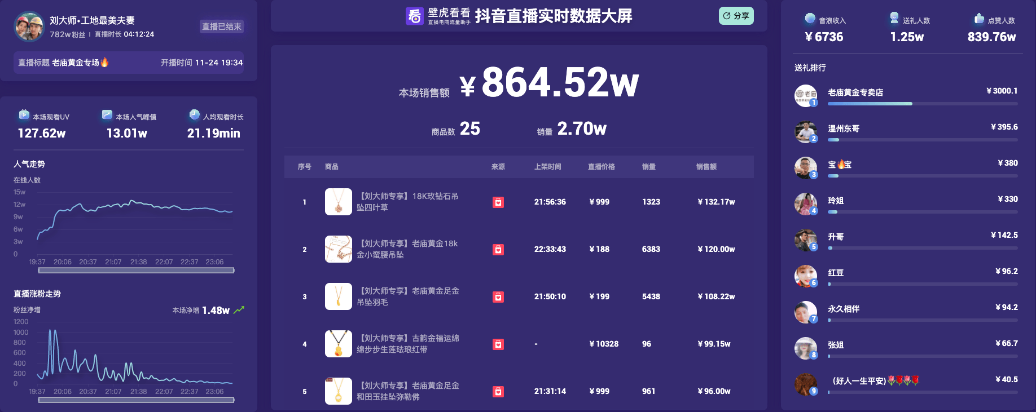The width and height of the screenshot is (1036, 412).
Task: Click total sales figure ¥864.52w
Action: 549,82
